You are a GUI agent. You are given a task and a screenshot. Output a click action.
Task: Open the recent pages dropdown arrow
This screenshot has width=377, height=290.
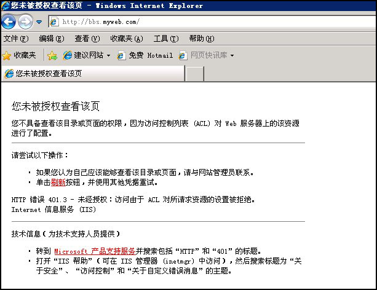pyautogui.click(x=39, y=22)
